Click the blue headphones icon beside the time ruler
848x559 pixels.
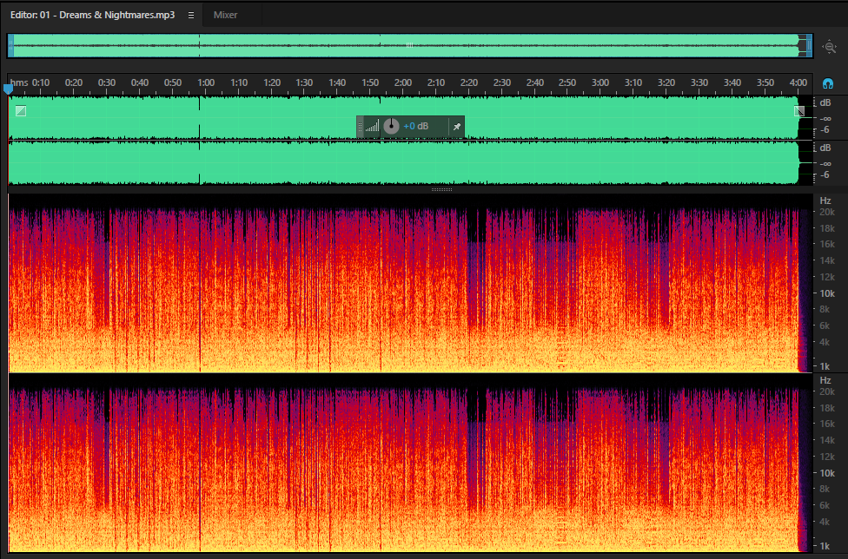827,83
